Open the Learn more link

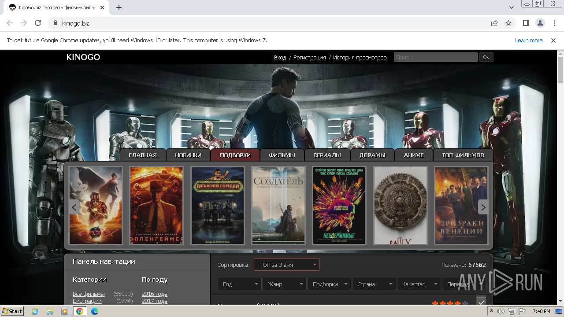click(x=529, y=40)
